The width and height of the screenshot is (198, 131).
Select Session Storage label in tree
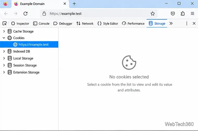point(25,65)
